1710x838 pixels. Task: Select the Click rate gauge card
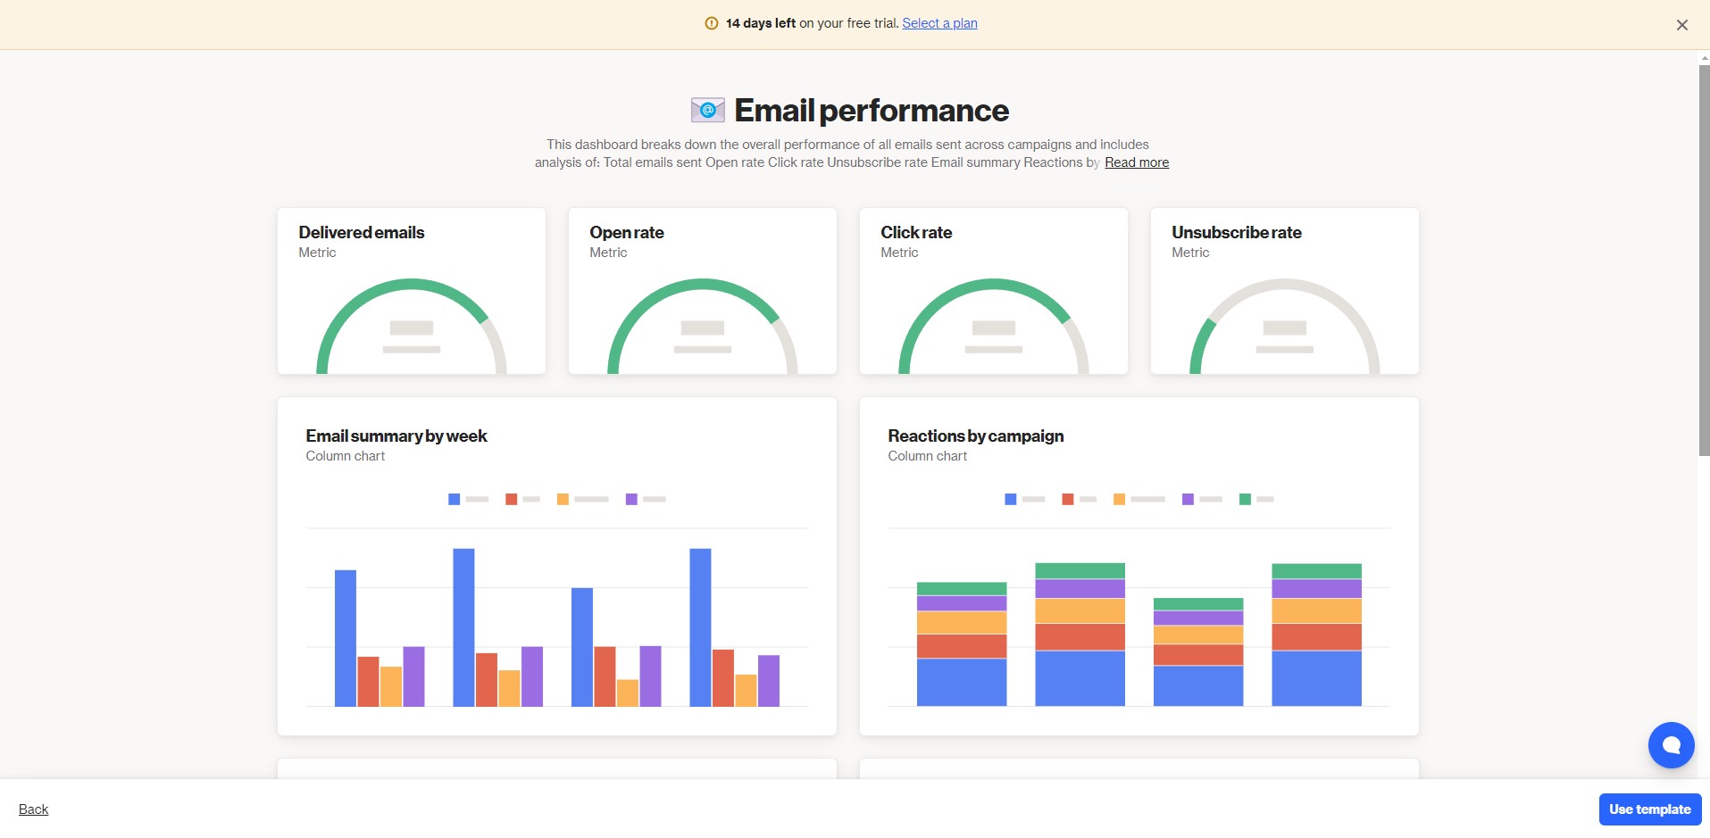click(x=994, y=291)
